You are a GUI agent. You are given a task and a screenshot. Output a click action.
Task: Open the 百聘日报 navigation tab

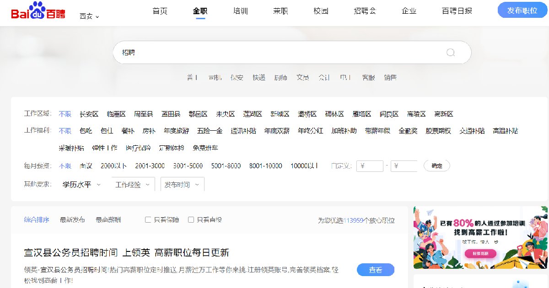click(457, 11)
